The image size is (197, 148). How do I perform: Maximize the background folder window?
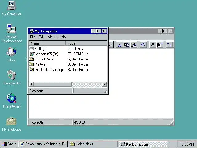coord(165,31)
